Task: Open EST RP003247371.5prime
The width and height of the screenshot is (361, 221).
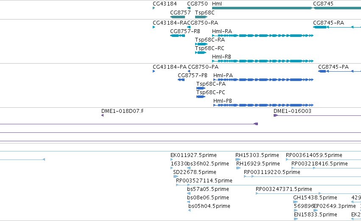Action: pyautogui.click(x=284, y=190)
